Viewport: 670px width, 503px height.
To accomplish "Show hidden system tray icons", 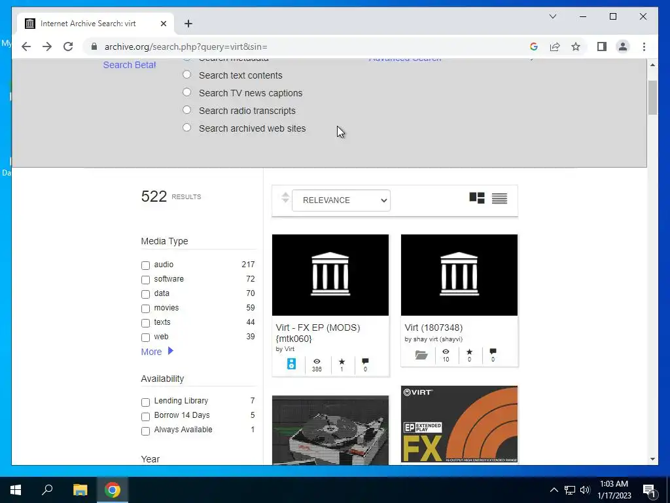I will coord(554,490).
